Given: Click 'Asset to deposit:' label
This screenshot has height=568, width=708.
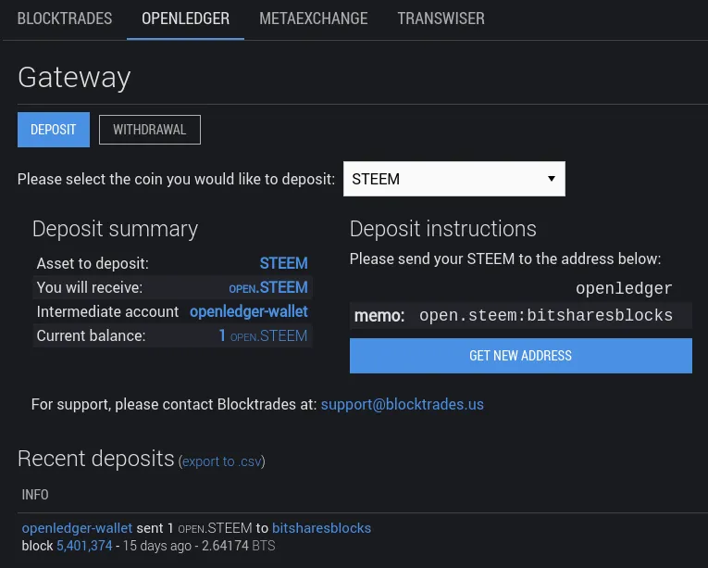Looking at the screenshot, I should click(93, 263).
